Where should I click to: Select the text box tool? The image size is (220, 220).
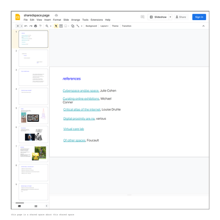point(61,26)
